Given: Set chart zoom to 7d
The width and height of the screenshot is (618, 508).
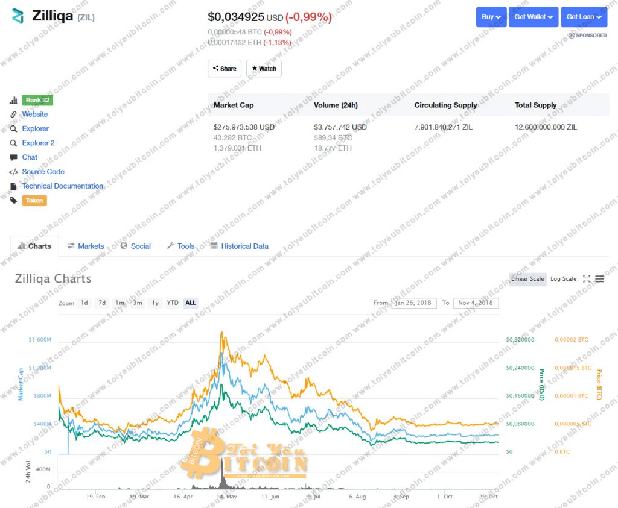Looking at the screenshot, I should pos(102,303).
